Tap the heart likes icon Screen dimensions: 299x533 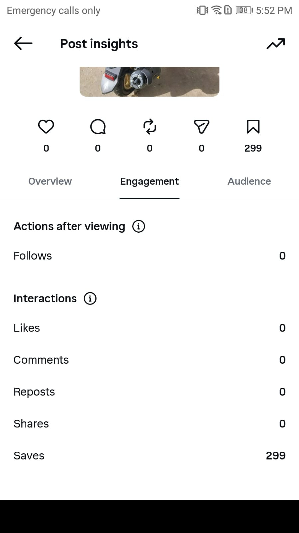point(46,127)
